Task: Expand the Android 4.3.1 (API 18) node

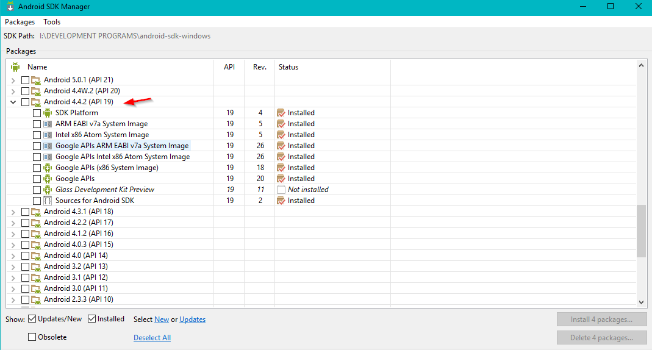Action: (13, 212)
